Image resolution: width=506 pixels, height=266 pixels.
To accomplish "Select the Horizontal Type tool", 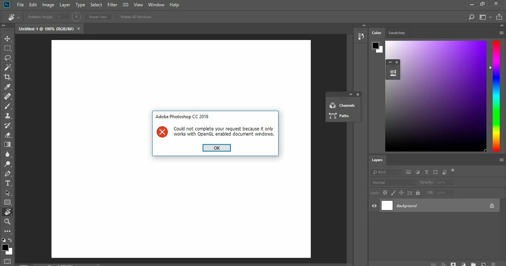I will (7, 183).
